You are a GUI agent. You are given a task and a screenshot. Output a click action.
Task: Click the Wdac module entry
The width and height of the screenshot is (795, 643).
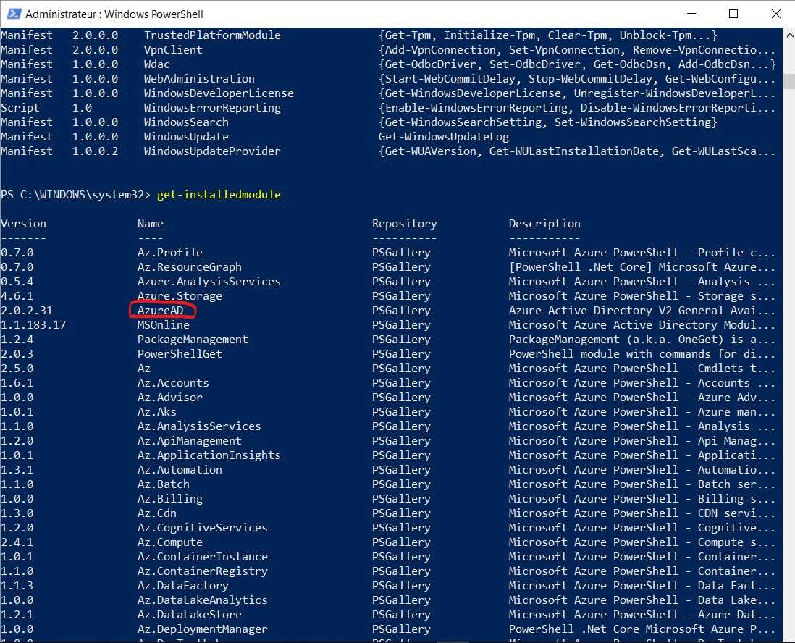(156, 64)
